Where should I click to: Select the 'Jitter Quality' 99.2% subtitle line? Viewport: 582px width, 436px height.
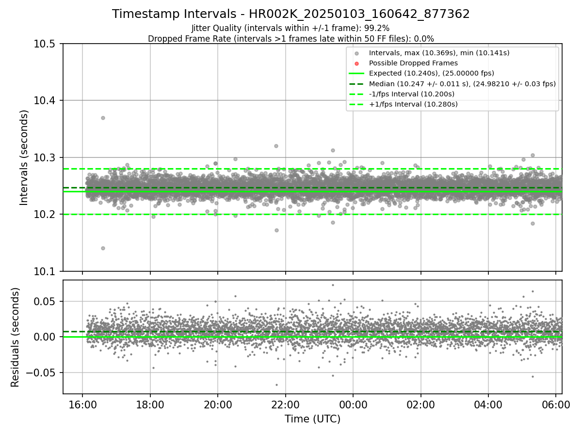291,28
